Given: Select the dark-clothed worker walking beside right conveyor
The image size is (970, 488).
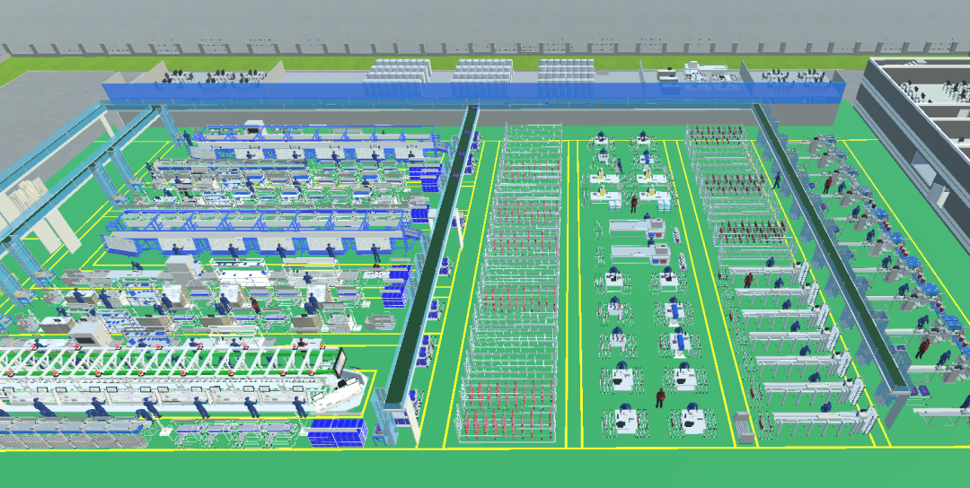Looking at the screenshot, I should tap(777, 179).
